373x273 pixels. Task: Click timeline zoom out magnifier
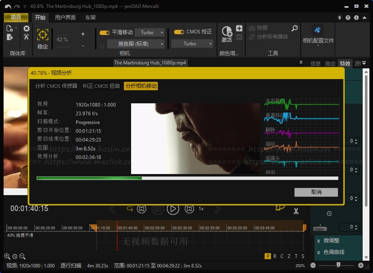pyautogui.click(x=22, y=256)
